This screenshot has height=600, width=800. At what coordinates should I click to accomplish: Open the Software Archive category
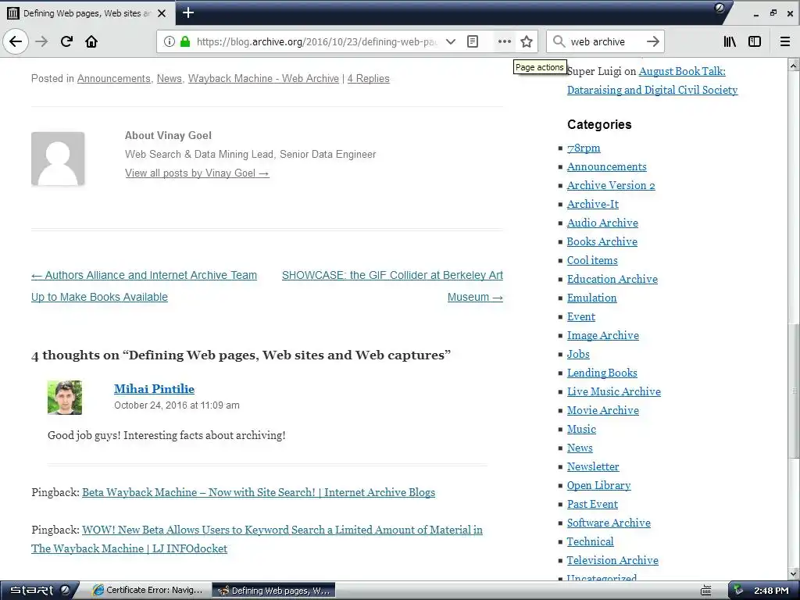coord(609,523)
